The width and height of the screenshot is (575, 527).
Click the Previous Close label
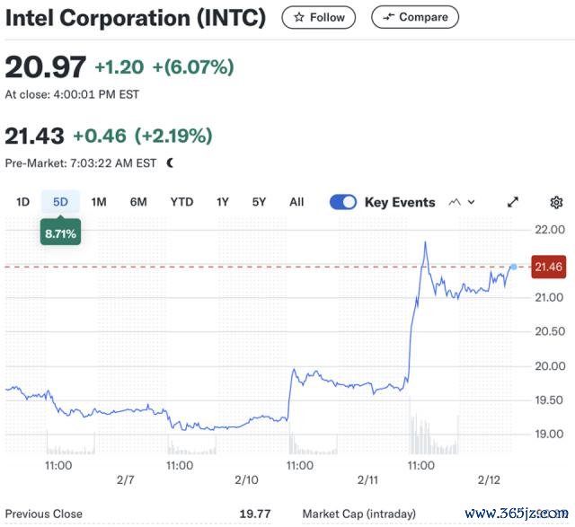click(44, 514)
